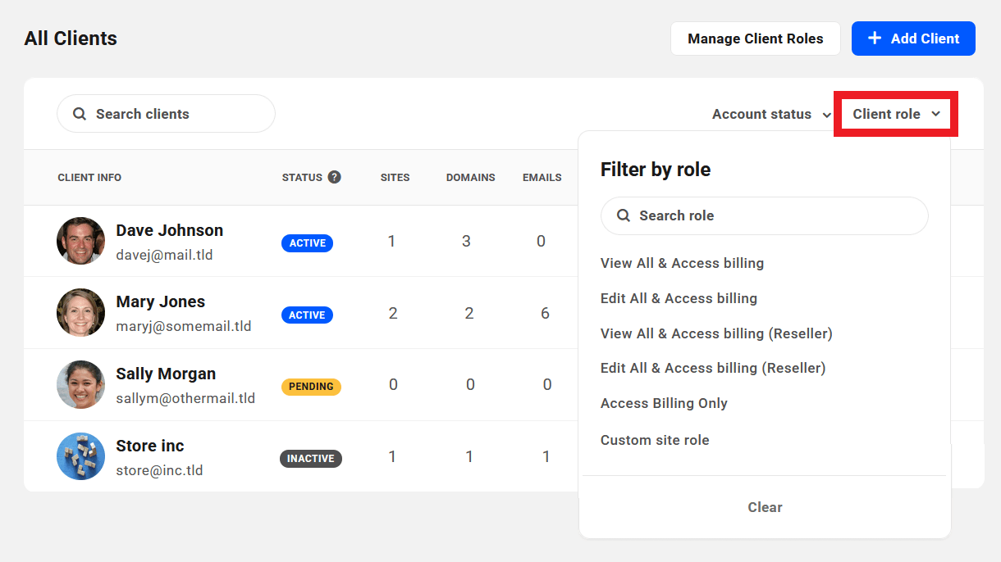The image size is (1001, 562).
Task: Click email davej@mail.tld
Action: 164,255
